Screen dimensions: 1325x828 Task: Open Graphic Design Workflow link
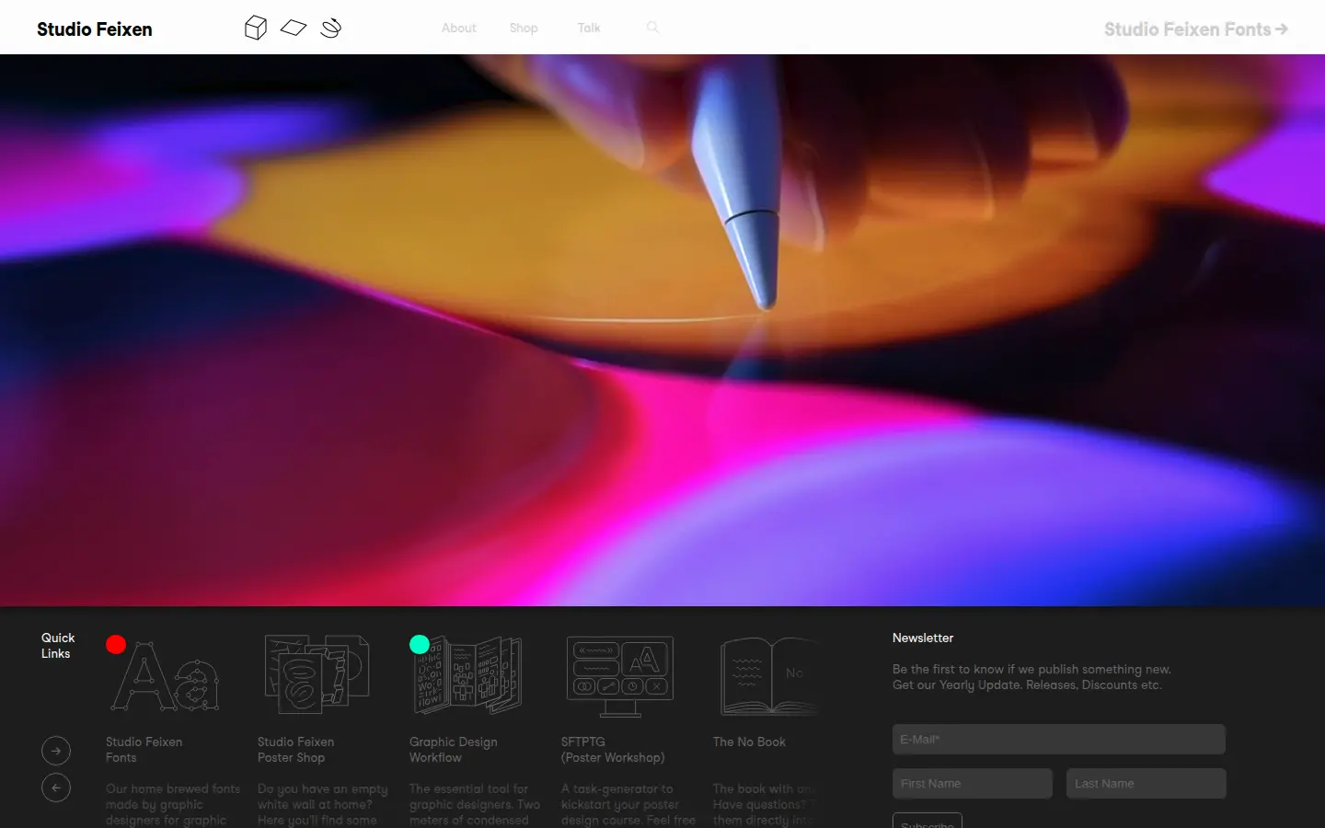(453, 750)
